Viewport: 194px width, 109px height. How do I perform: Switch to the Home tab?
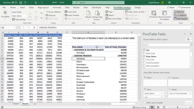[x=13, y=8]
